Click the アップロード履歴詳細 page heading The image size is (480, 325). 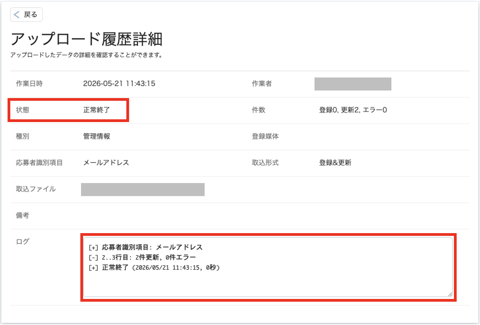[87, 39]
